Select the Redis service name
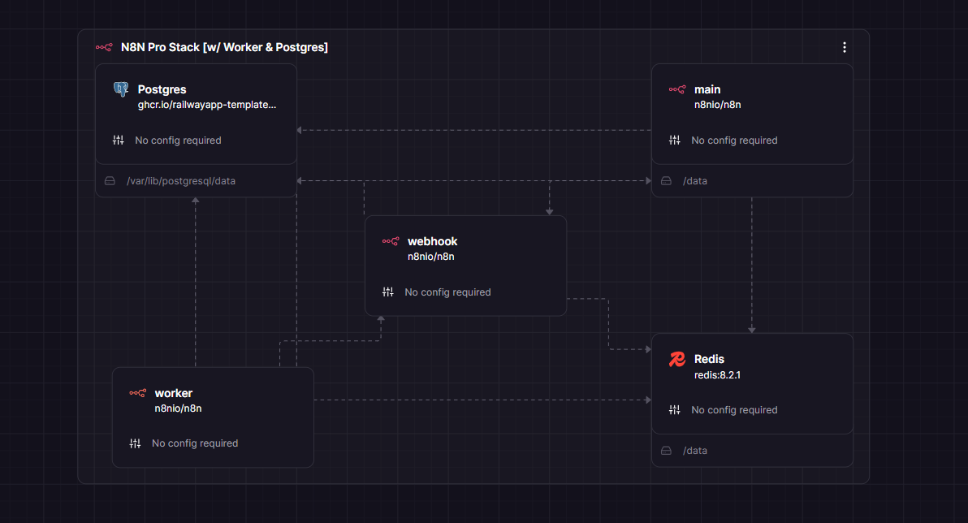The width and height of the screenshot is (968, 523). click(x=709, y=360)
